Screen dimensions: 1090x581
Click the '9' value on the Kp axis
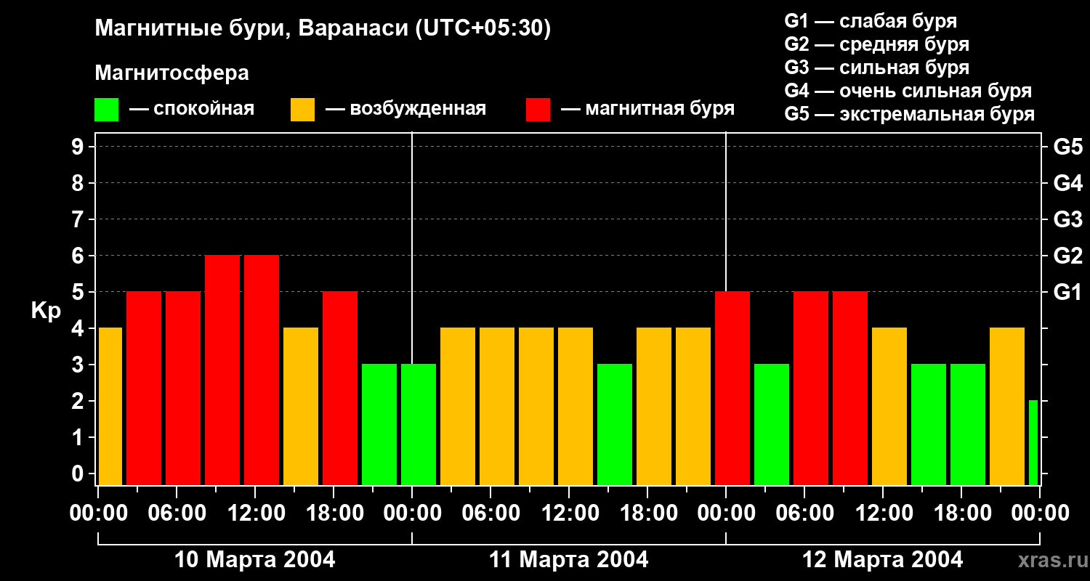click(79, 147)
